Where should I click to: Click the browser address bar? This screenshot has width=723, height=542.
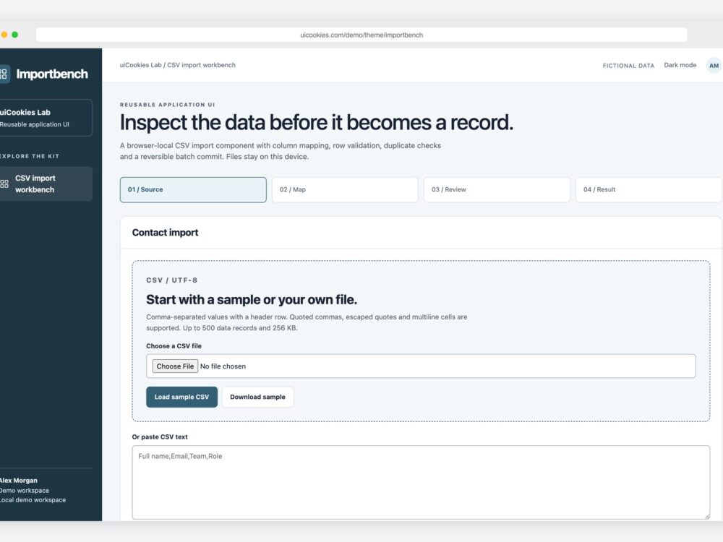[x=361, y=35]
